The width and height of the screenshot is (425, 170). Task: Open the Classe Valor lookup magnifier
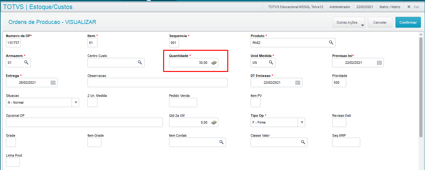pos(303,142)
